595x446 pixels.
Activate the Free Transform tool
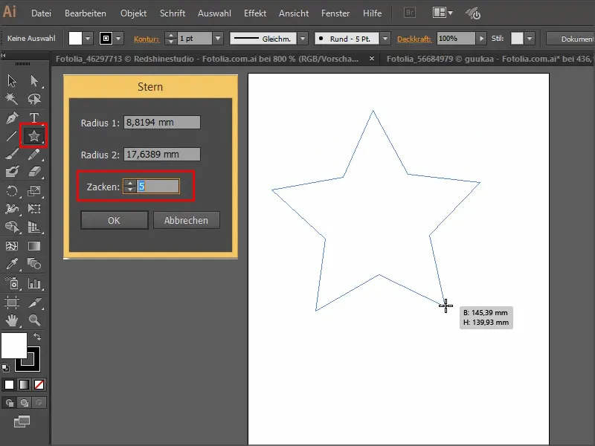coord(34,209)
